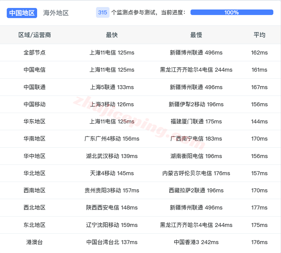Click 黑龙江齐齐哈尔4电信 244ms in 东北地区 row
The width and height of the screenshot is (281, 253).
tap(196, 225)
